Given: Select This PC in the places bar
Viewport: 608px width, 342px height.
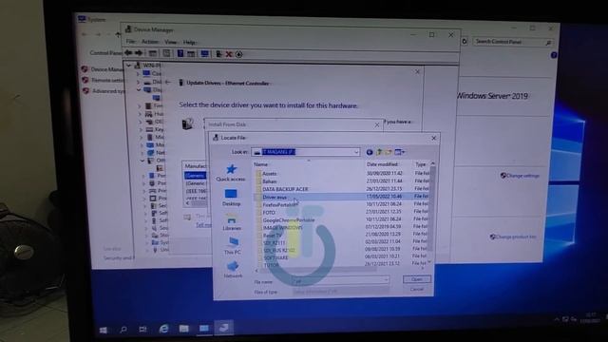Looking at the screenshot, I should (x=233, y=246).
